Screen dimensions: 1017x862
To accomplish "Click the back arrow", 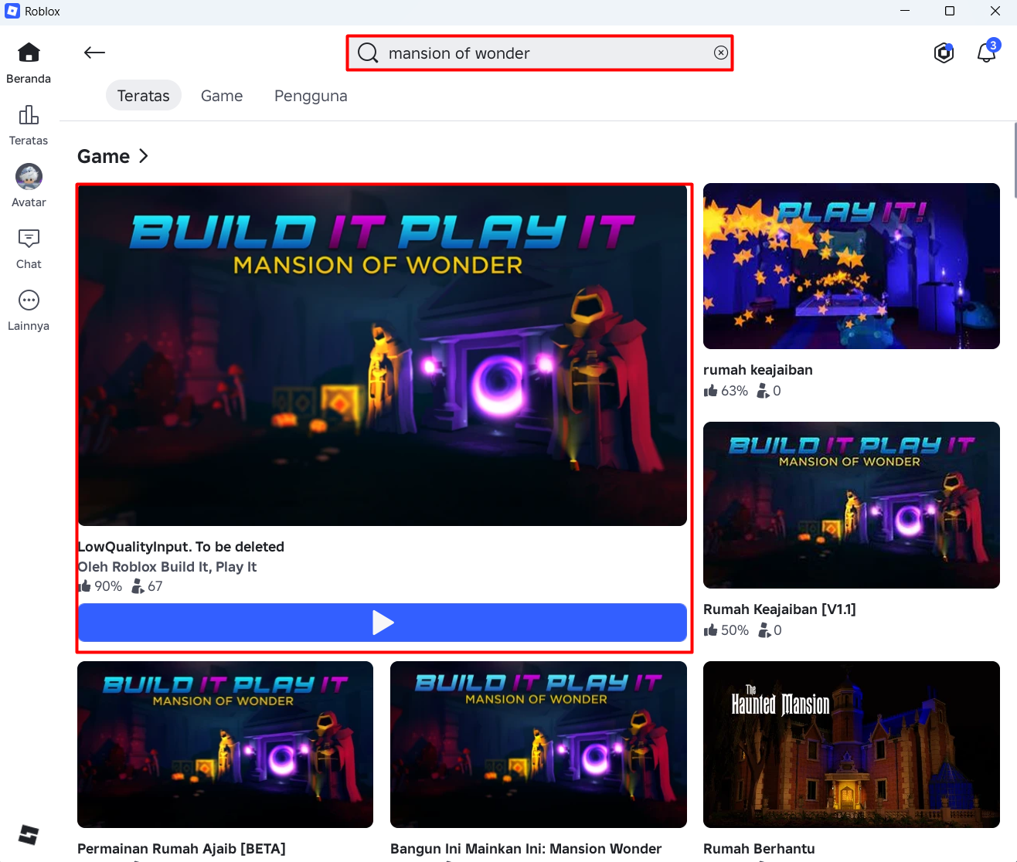I will point(94,53).
